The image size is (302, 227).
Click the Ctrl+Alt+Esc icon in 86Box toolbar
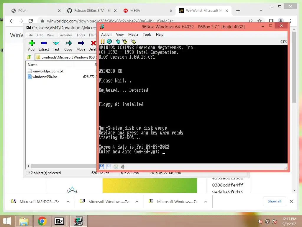tap(125, 41)
